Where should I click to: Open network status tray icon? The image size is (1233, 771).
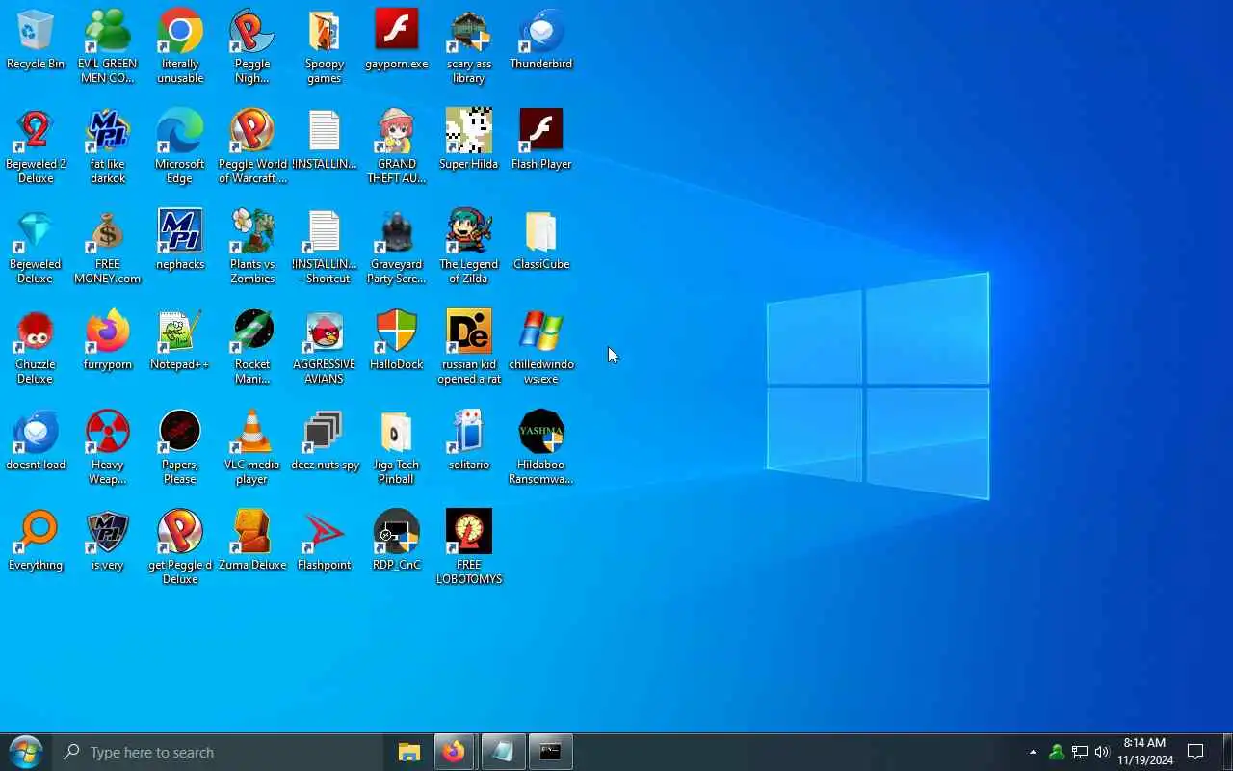(x=1080, y=752)
